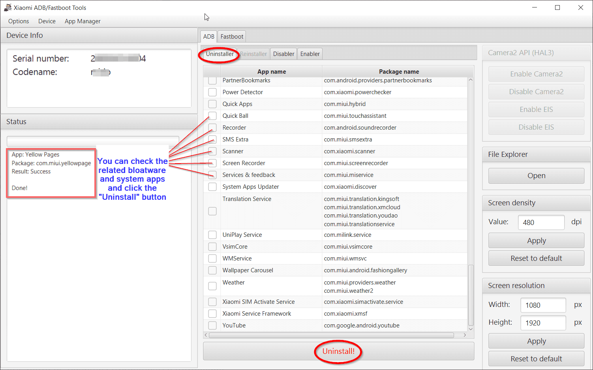Image resolution: width=593 pixels, height=370 pixels.
Task: Check the Quick Ball checkbox
Action: [x=212, y=116]
